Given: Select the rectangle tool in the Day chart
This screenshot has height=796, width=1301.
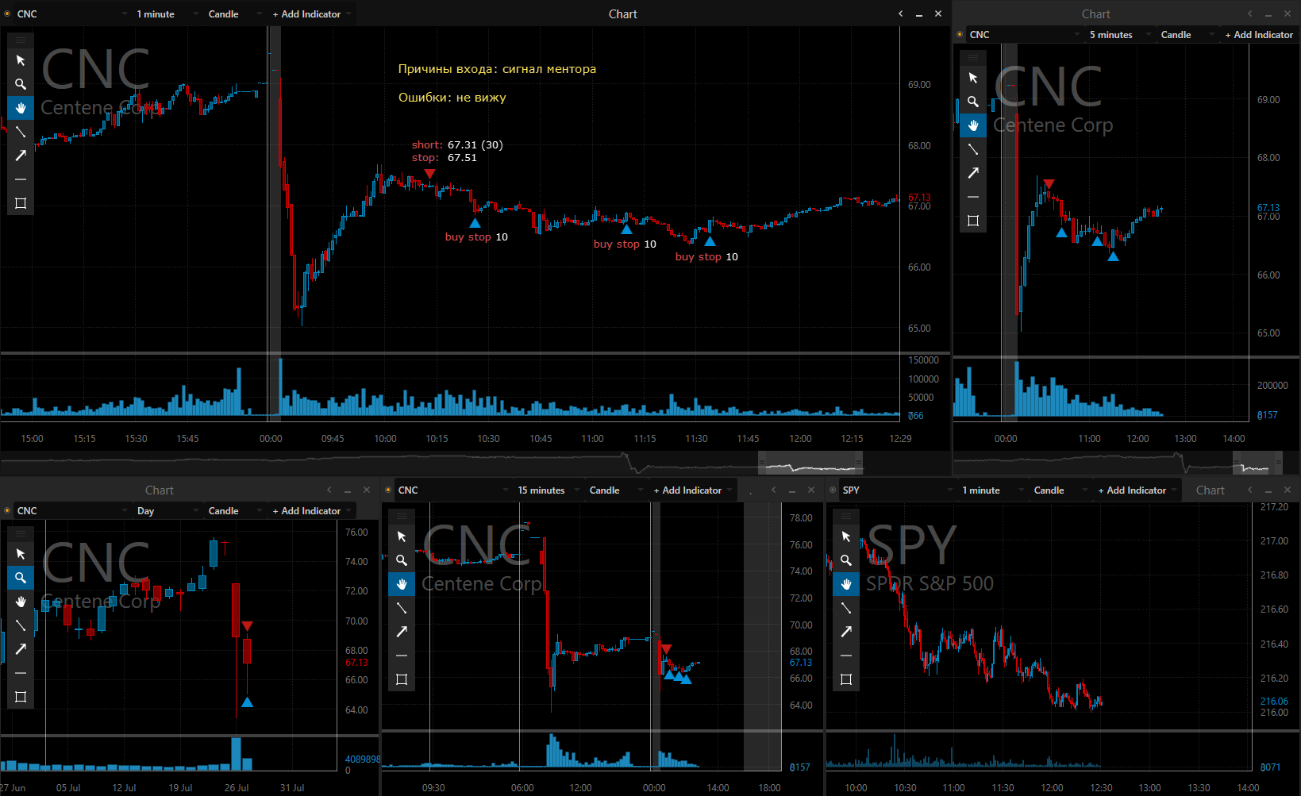Looking at the screenshot, I should coord(21,697).
